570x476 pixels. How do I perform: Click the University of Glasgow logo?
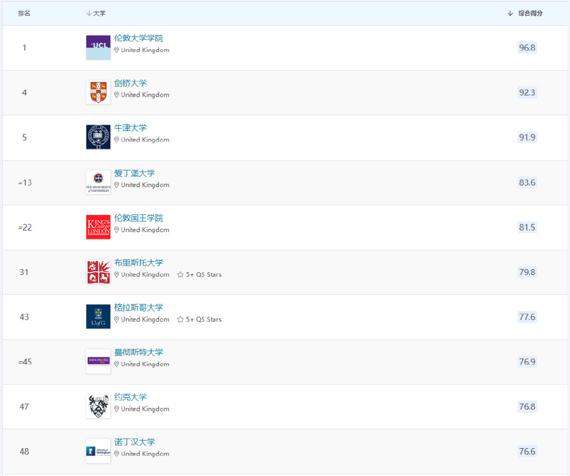pos(98,317)
